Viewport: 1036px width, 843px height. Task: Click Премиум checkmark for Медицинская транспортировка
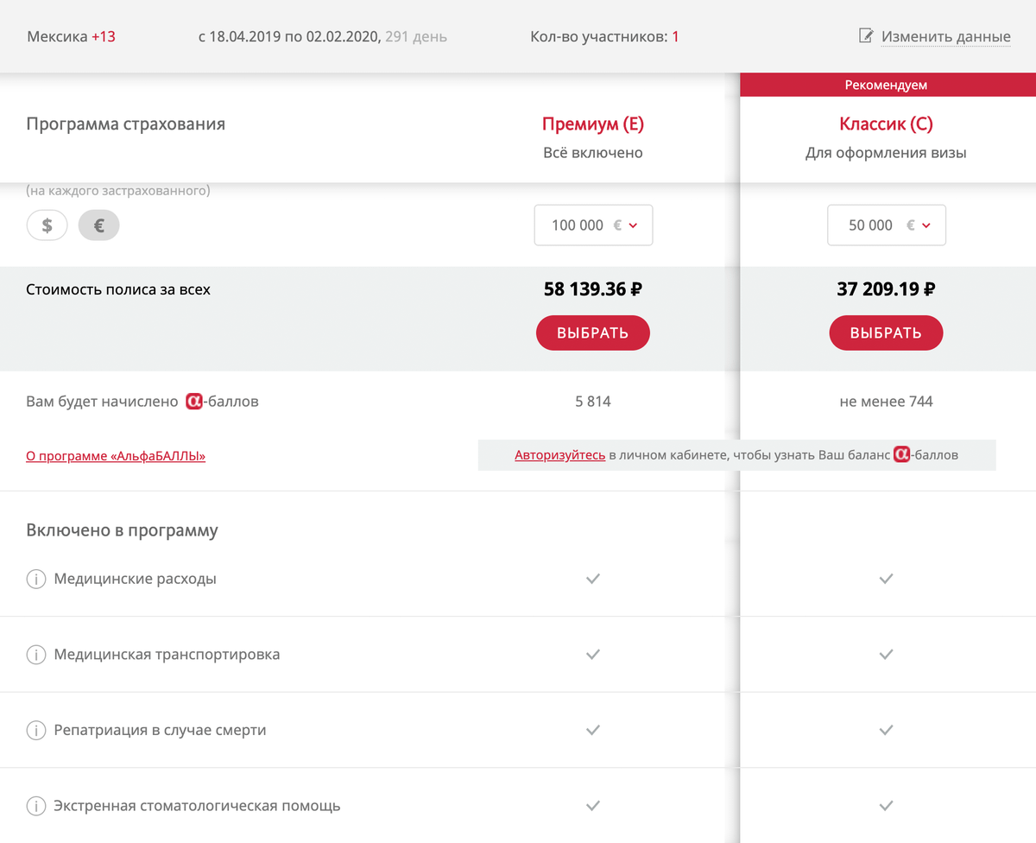pos(592,655)
